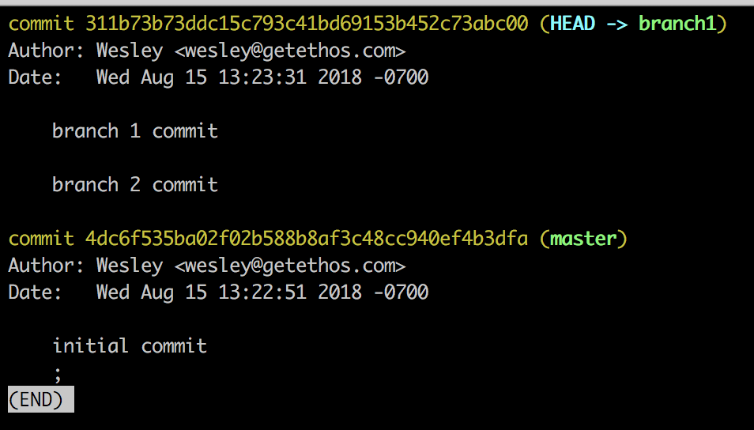Click the word 'commit' before hash 4dc6f535
Image resolution: width=754 pixels, height=430 pixels.
pos(41,239)
